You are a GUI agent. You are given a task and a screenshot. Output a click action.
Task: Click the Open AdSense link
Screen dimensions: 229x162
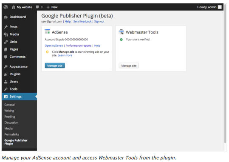(54, 45)
